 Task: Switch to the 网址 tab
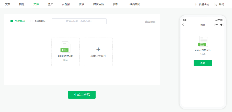point(22,4)
